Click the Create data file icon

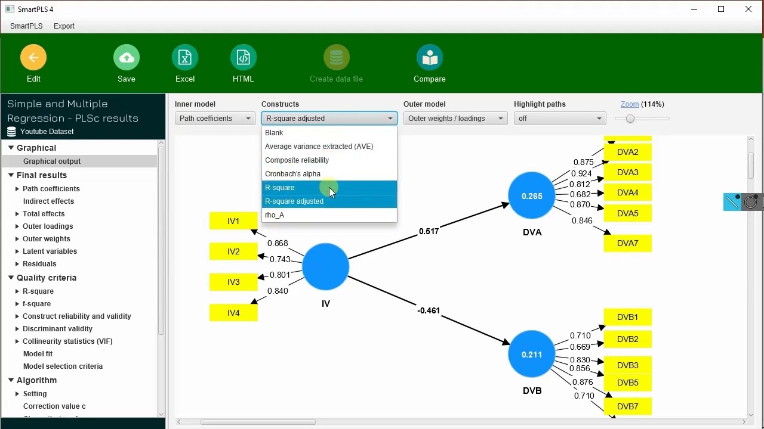pyautogui.click(x=337, y=58)
